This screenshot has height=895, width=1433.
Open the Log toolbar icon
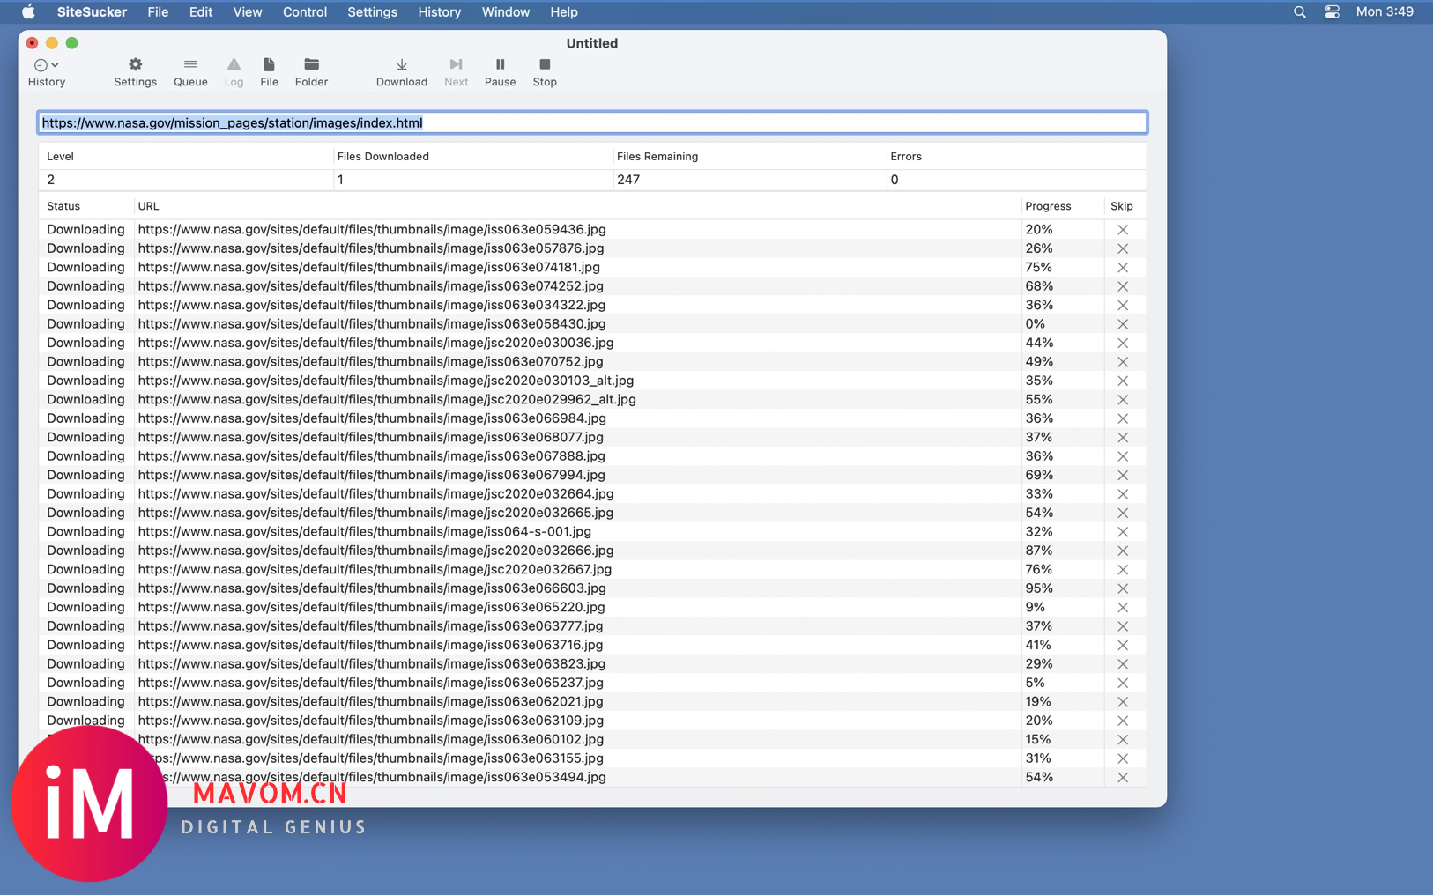click(234, 71)
